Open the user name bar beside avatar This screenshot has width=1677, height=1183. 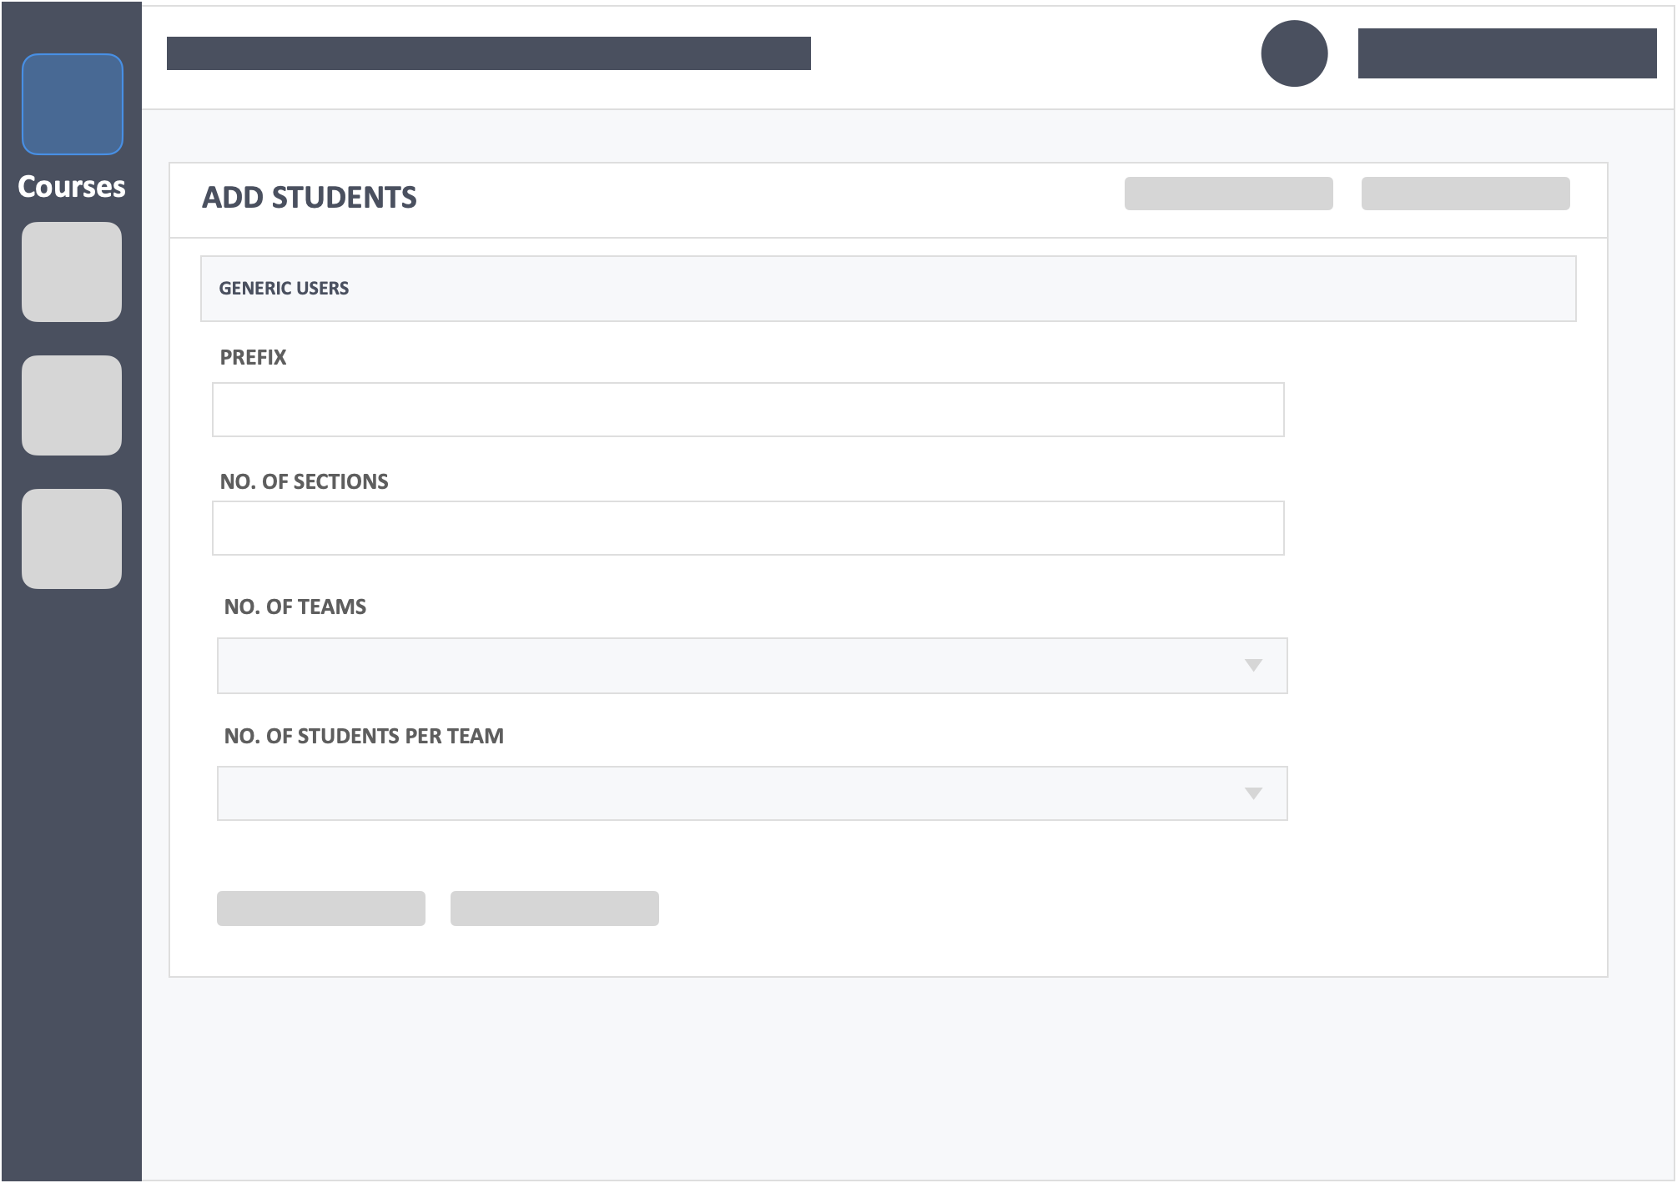click(1507, 53)
